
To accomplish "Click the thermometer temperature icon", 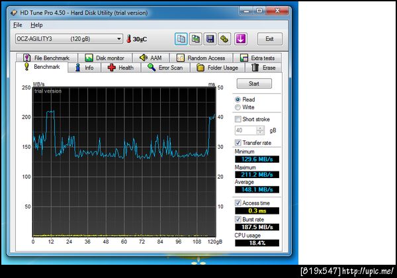I will point(128,39).
